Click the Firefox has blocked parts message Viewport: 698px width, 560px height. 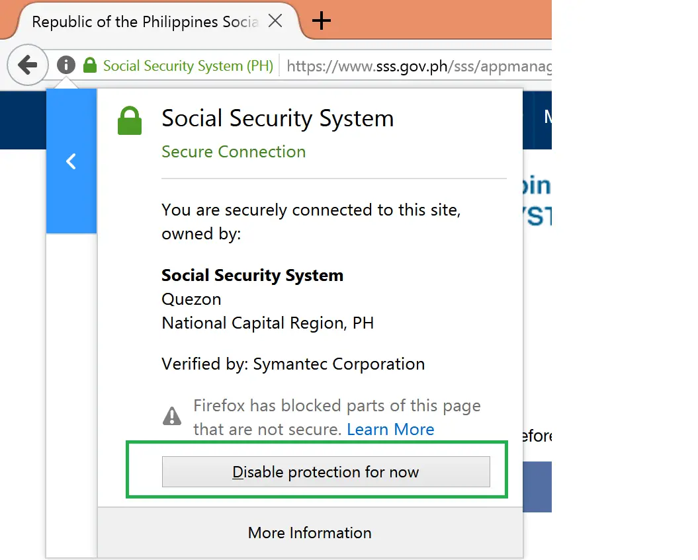337,417
